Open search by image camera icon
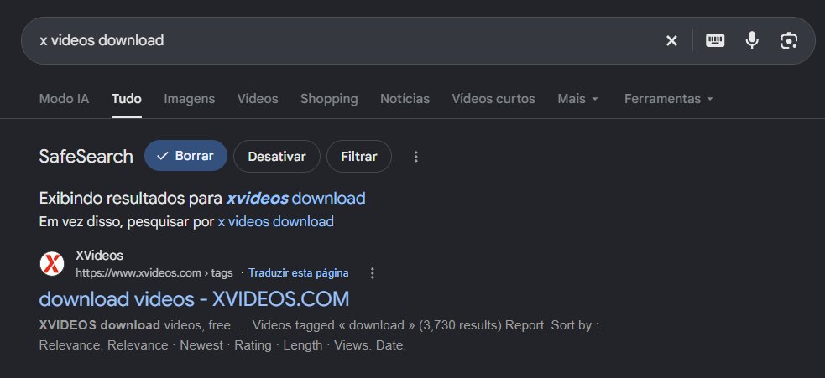This screenshot has height=378, width=825. 789,40
